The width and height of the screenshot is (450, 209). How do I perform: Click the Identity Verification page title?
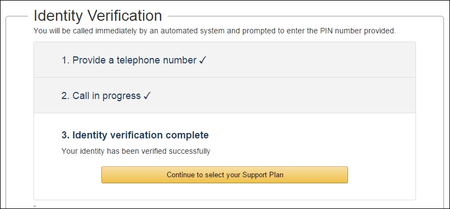coord(98,16)
